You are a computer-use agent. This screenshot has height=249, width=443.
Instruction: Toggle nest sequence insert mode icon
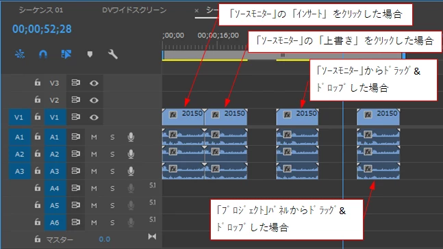[x=20, y=54]
